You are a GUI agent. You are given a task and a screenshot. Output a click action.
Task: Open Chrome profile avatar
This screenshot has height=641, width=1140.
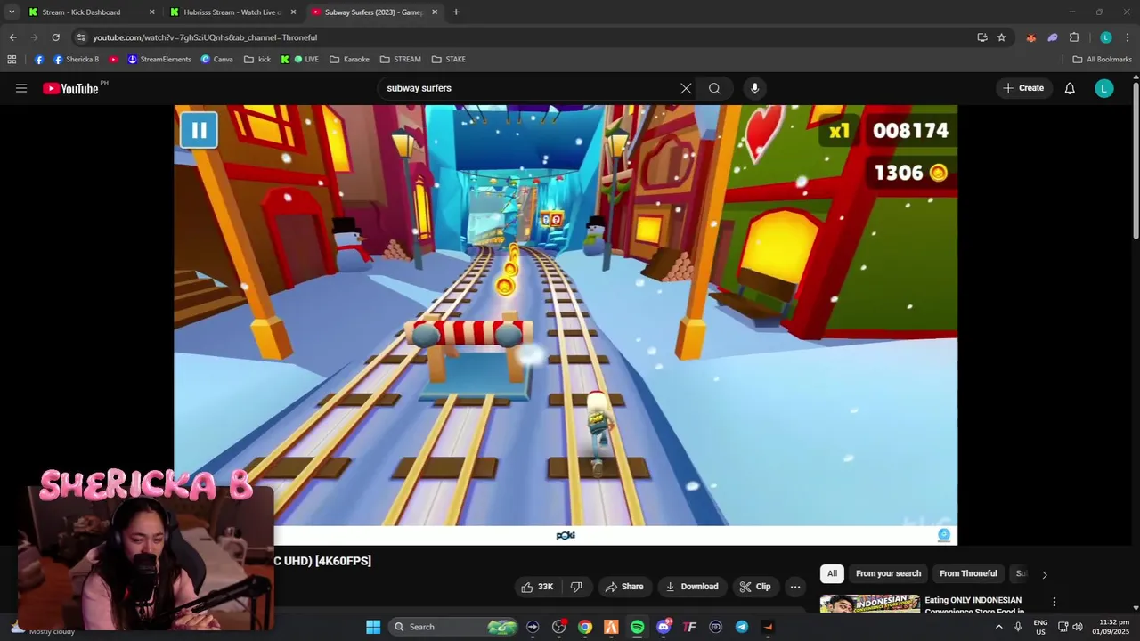tap(1105, 37)
